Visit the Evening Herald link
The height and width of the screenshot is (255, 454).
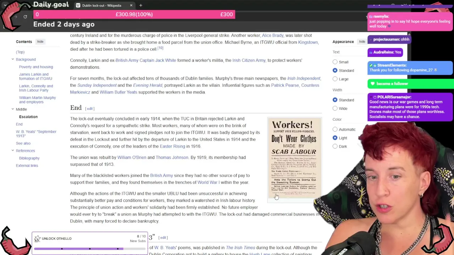coord(148,85)
